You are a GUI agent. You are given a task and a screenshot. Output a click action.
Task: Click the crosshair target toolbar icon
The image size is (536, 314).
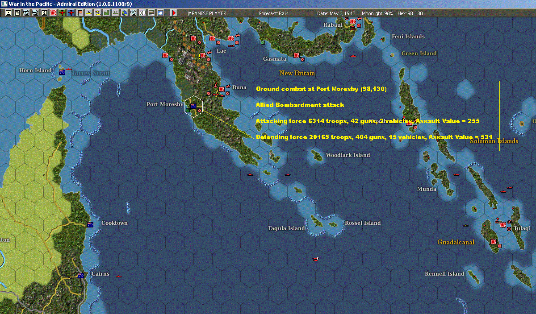(134, 13)
